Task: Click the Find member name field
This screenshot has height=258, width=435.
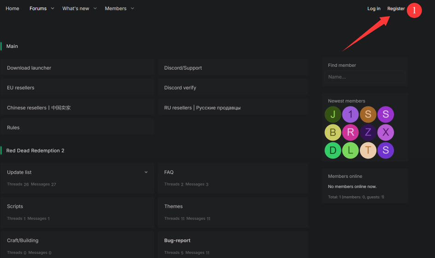Action: 365,77
